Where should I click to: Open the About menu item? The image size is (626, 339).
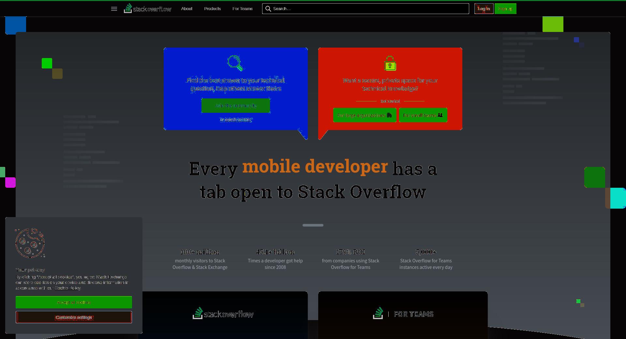[187, 9]
